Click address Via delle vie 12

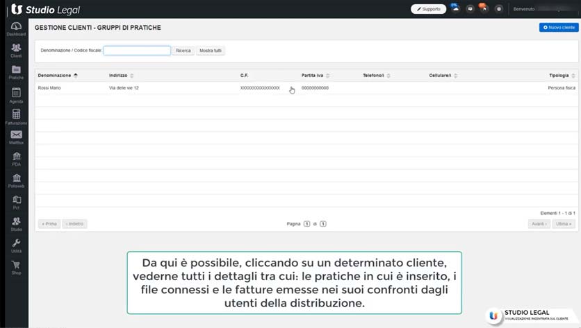pos(124,88)
